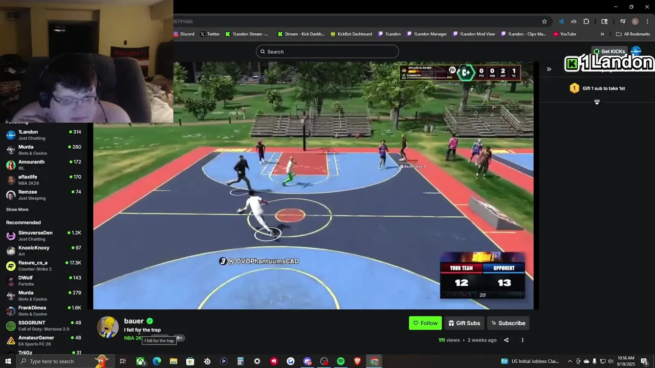This screenshot has height=368, width=655.
Task: Click the clip title 'I fell for the trap'
Action: click(x=142, y=330)
